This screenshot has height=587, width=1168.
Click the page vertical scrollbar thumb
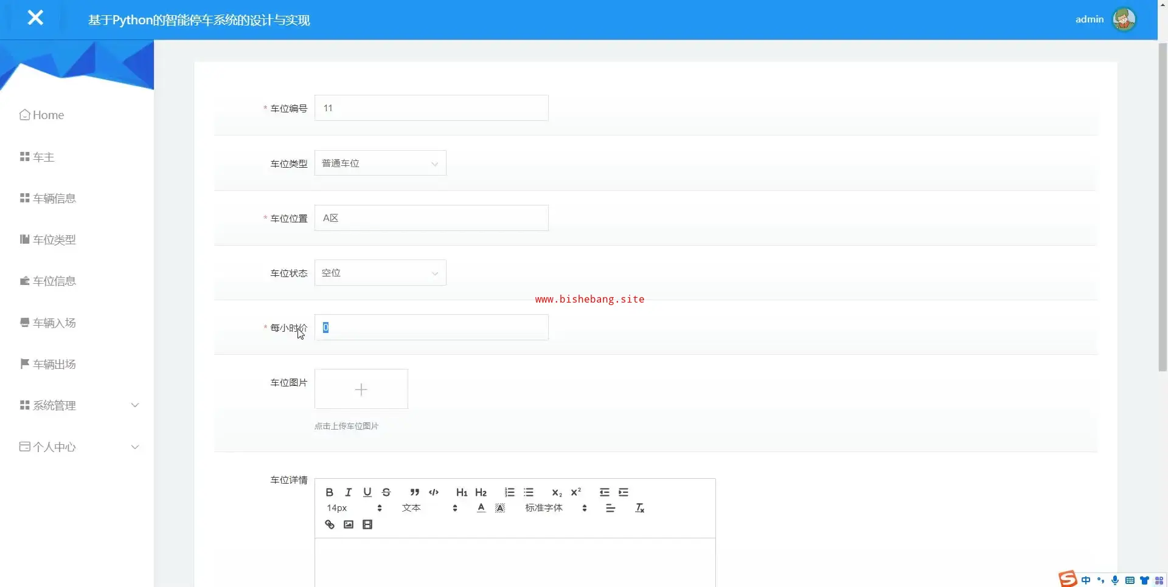pyautogui.click(x=1163, y=207)
